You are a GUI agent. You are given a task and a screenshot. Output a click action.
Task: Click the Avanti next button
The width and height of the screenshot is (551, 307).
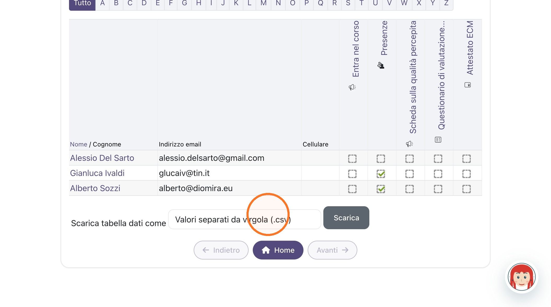[x=332, y=250]
